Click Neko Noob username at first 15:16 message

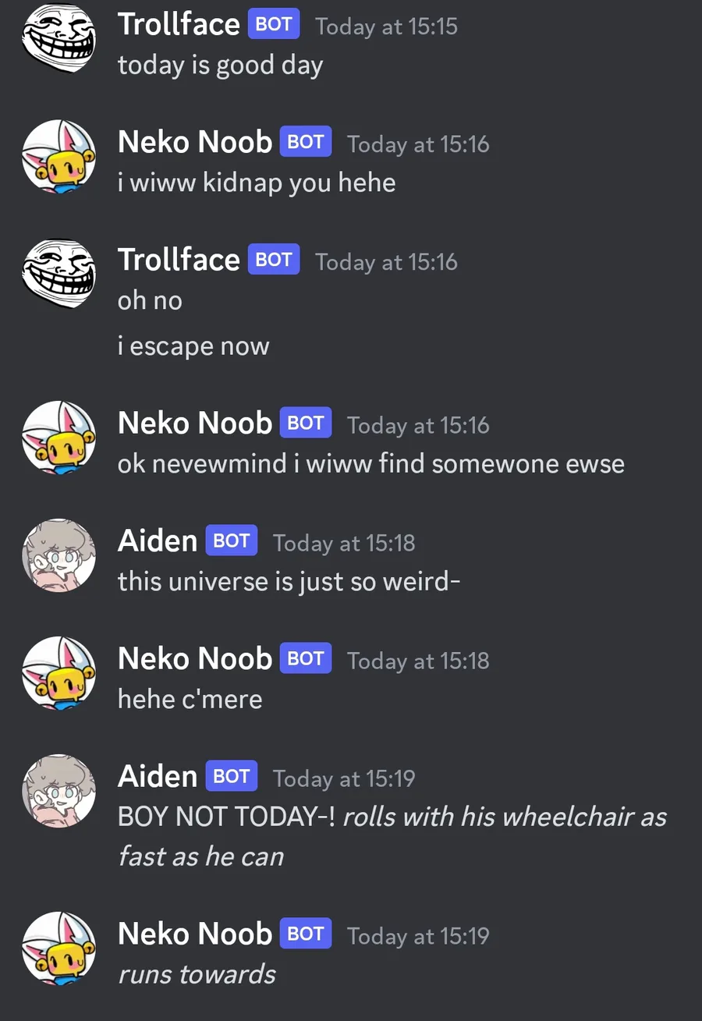click(x=195, y=142)
